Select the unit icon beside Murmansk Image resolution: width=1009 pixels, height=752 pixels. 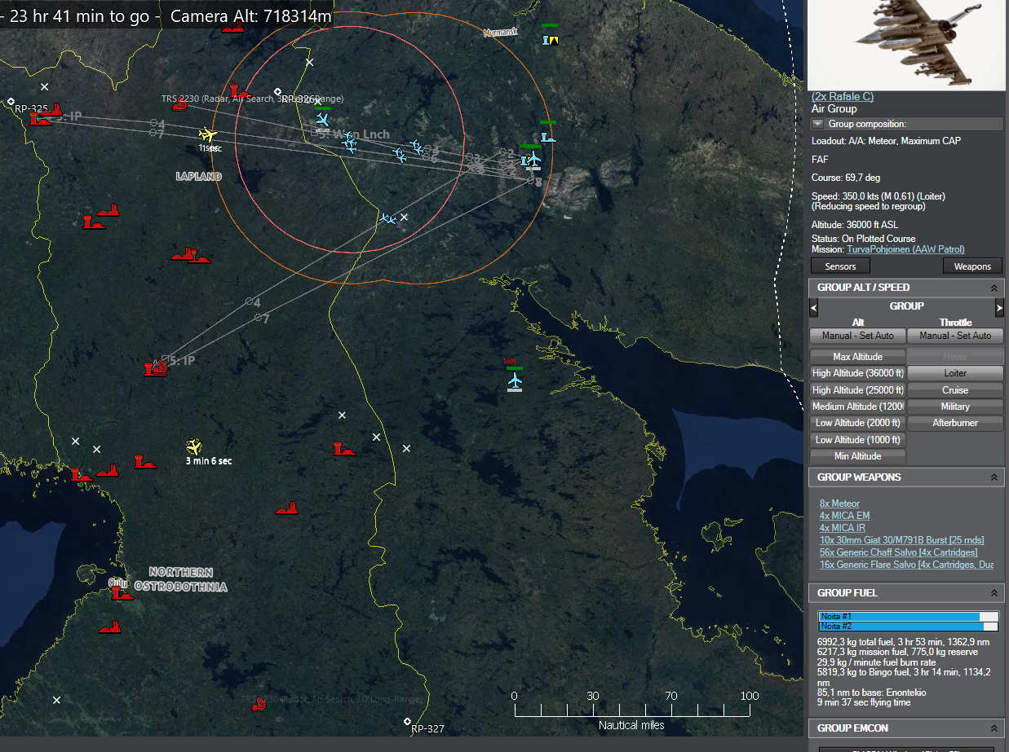(x=551, y=39)
